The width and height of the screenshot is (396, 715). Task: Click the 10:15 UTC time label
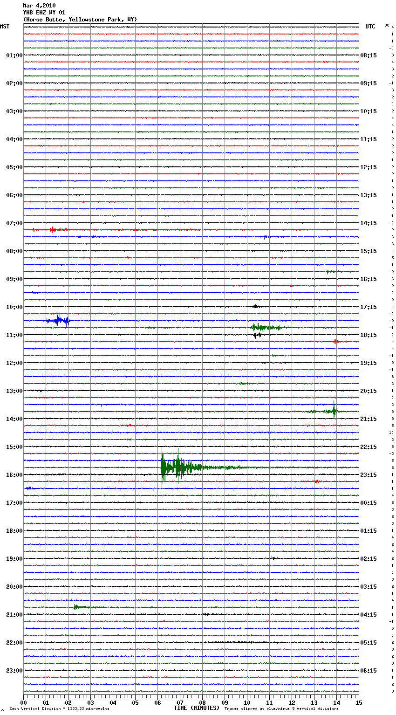click(369, 111)
